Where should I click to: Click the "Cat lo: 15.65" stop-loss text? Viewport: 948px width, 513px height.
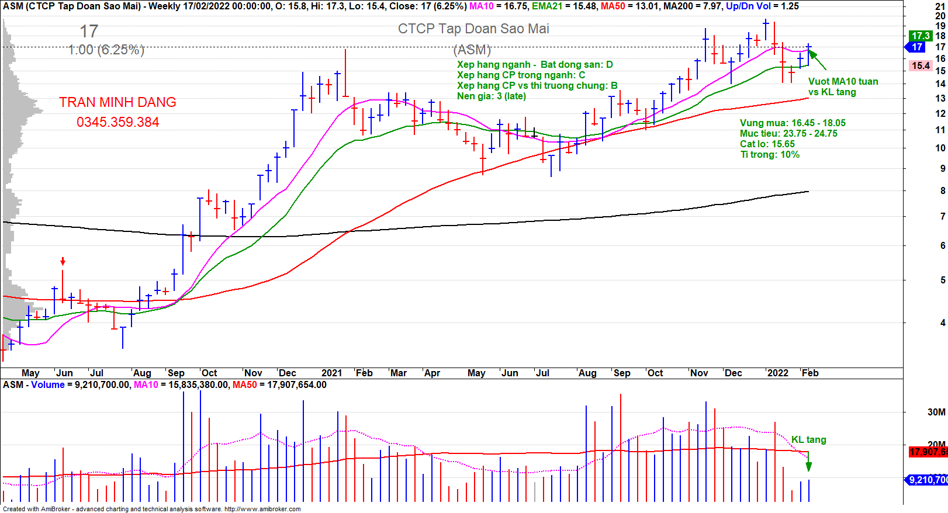click(767, 144)
